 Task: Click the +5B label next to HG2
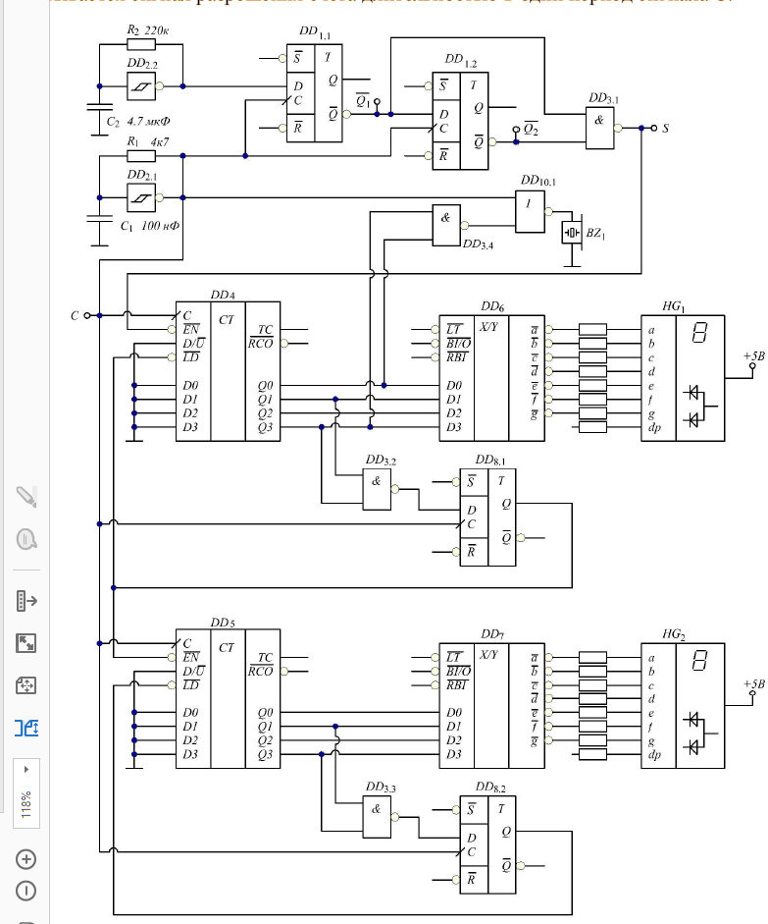click(x=754, y=684)
